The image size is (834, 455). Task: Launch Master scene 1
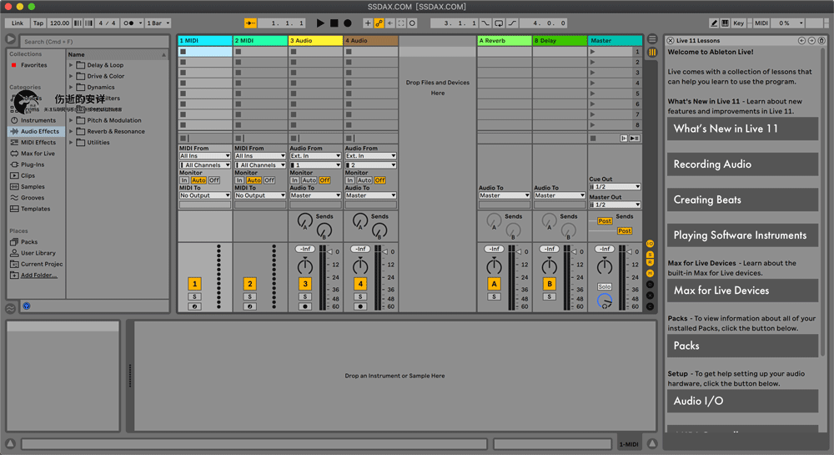coord(592,52)
